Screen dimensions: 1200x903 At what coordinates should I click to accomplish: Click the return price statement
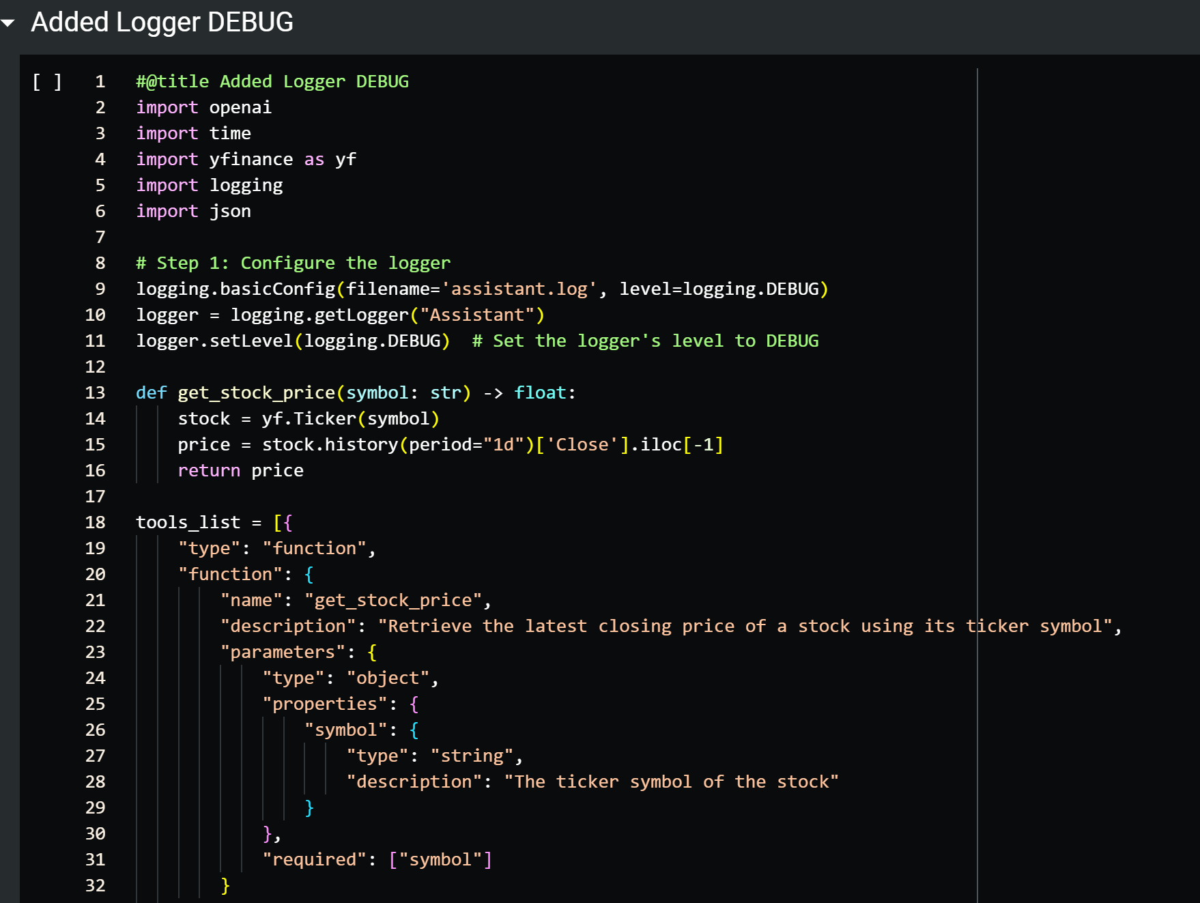tap(240, 470)
